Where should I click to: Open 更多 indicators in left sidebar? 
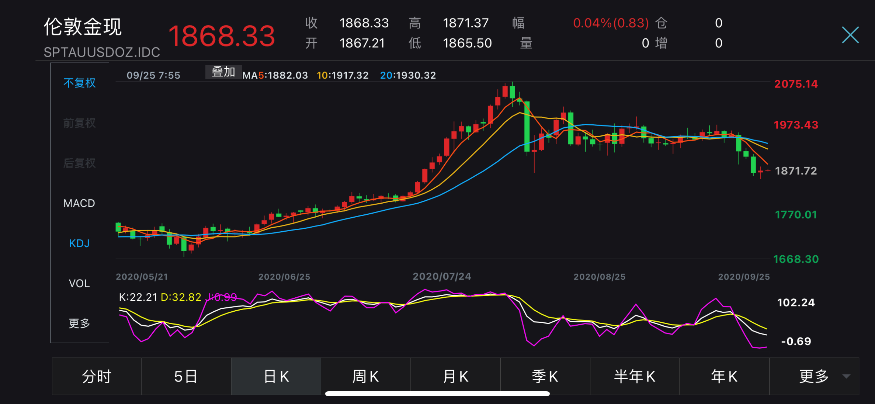tap(79, 323)
